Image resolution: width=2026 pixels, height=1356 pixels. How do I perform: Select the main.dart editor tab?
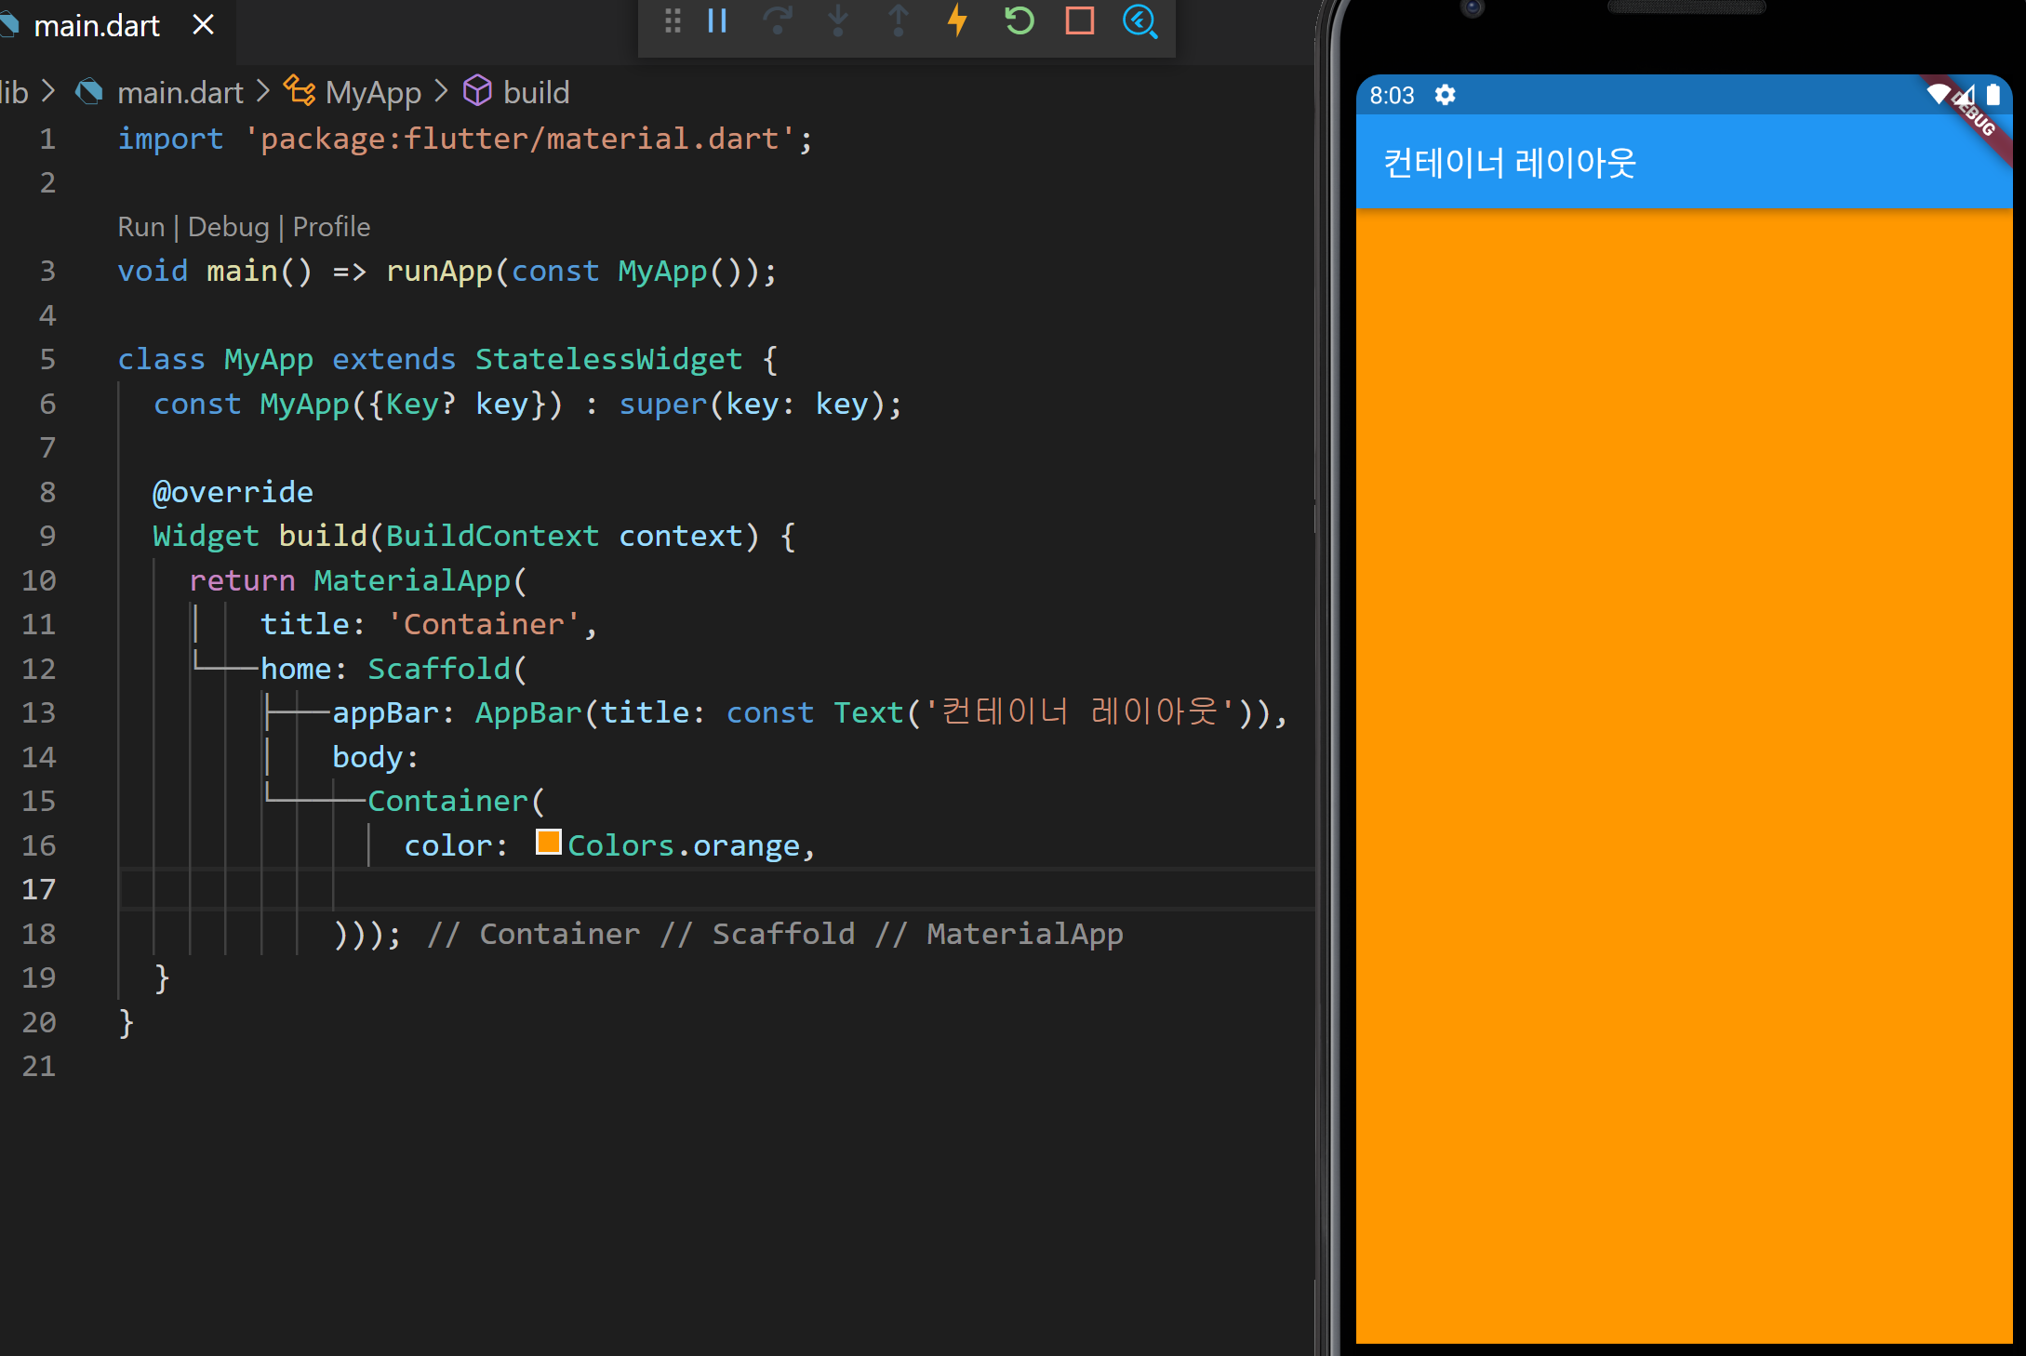tap(97, 26)
